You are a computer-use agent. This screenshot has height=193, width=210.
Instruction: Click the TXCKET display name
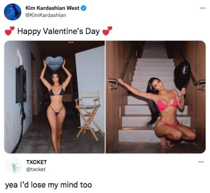pos(36,162)
